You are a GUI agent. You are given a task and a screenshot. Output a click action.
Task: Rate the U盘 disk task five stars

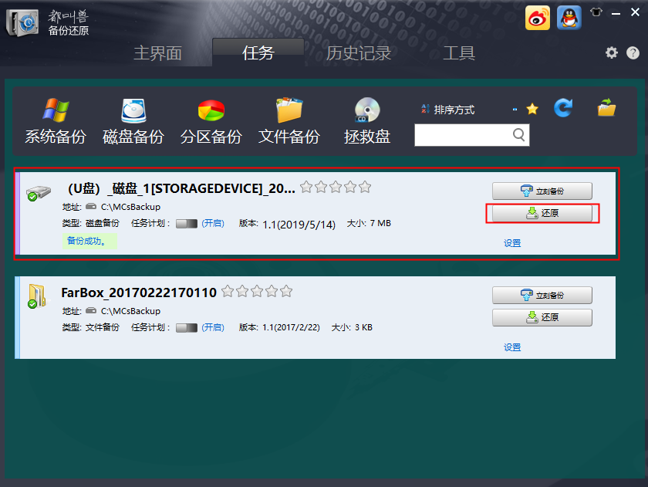(364, 188)
